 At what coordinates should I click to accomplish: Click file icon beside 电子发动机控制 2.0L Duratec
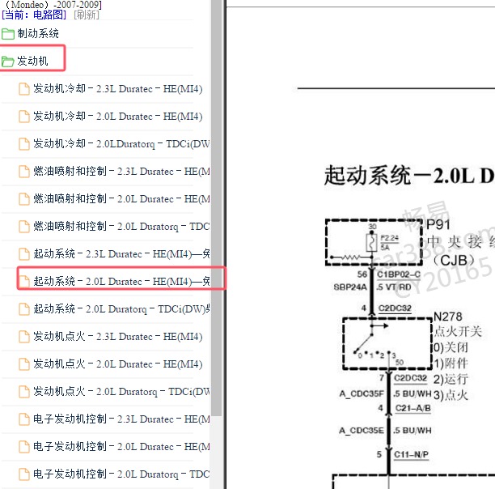[x=24, y=447]
